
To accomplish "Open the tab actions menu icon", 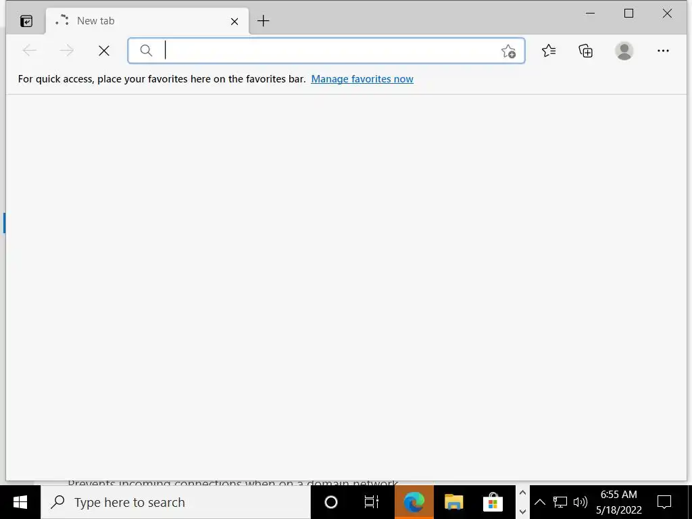I will click(x=26, y=21).
